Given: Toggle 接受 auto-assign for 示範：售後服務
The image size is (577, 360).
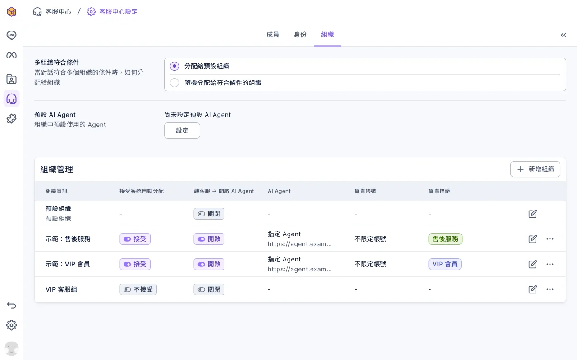Looking at the screenshot, I should coord(135,239).
